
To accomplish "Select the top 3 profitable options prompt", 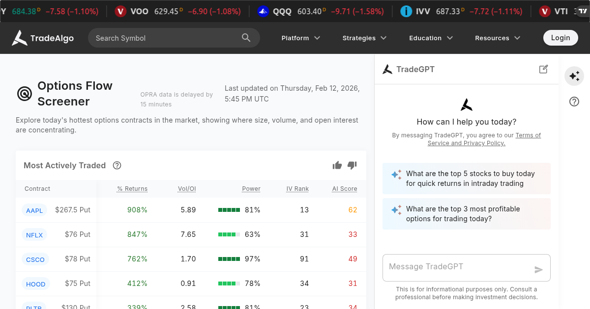I will click(x=467, y=214).
